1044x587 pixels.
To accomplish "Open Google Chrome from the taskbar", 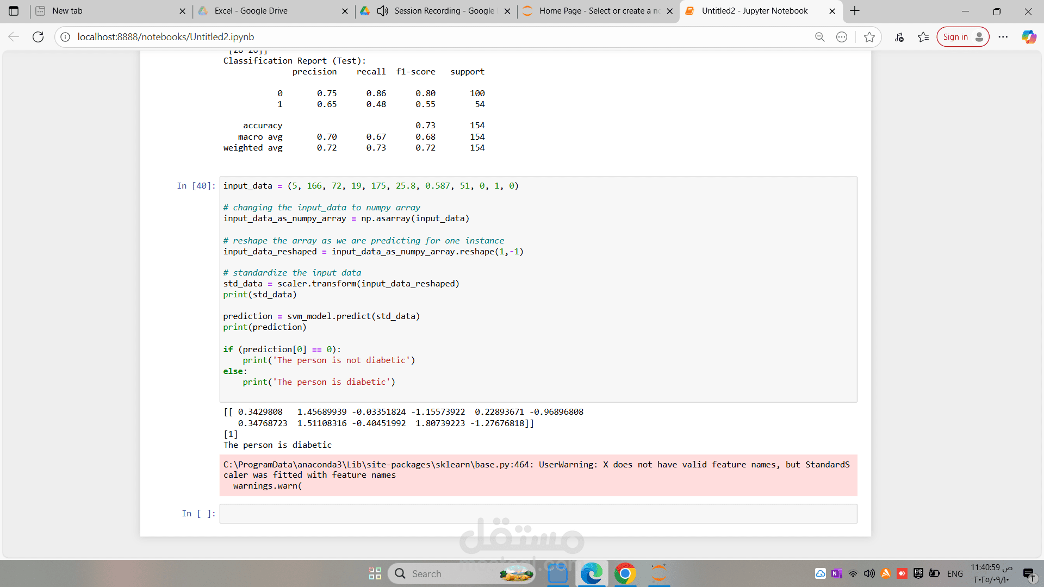I will point(625,573).
